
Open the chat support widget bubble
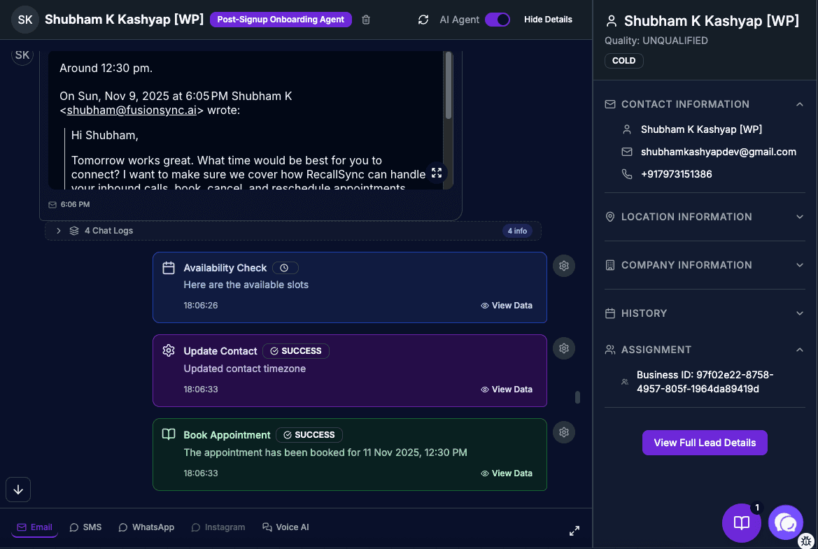[785, 522]
